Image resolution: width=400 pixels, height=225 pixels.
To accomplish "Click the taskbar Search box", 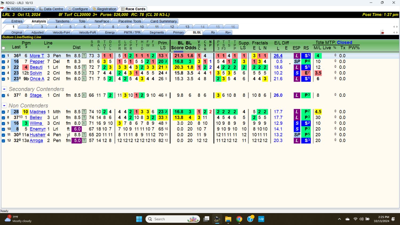I will click(173, 219).
